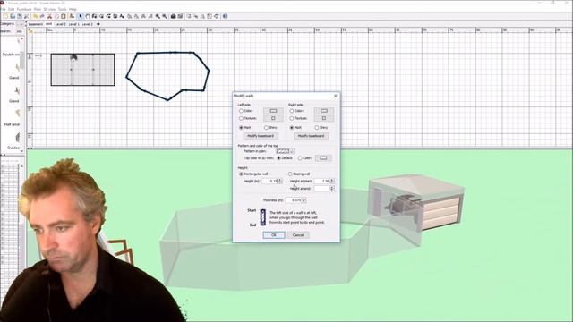Choose the Create walls tool
This screenshot has width=573, height=322.
point(94,16)
